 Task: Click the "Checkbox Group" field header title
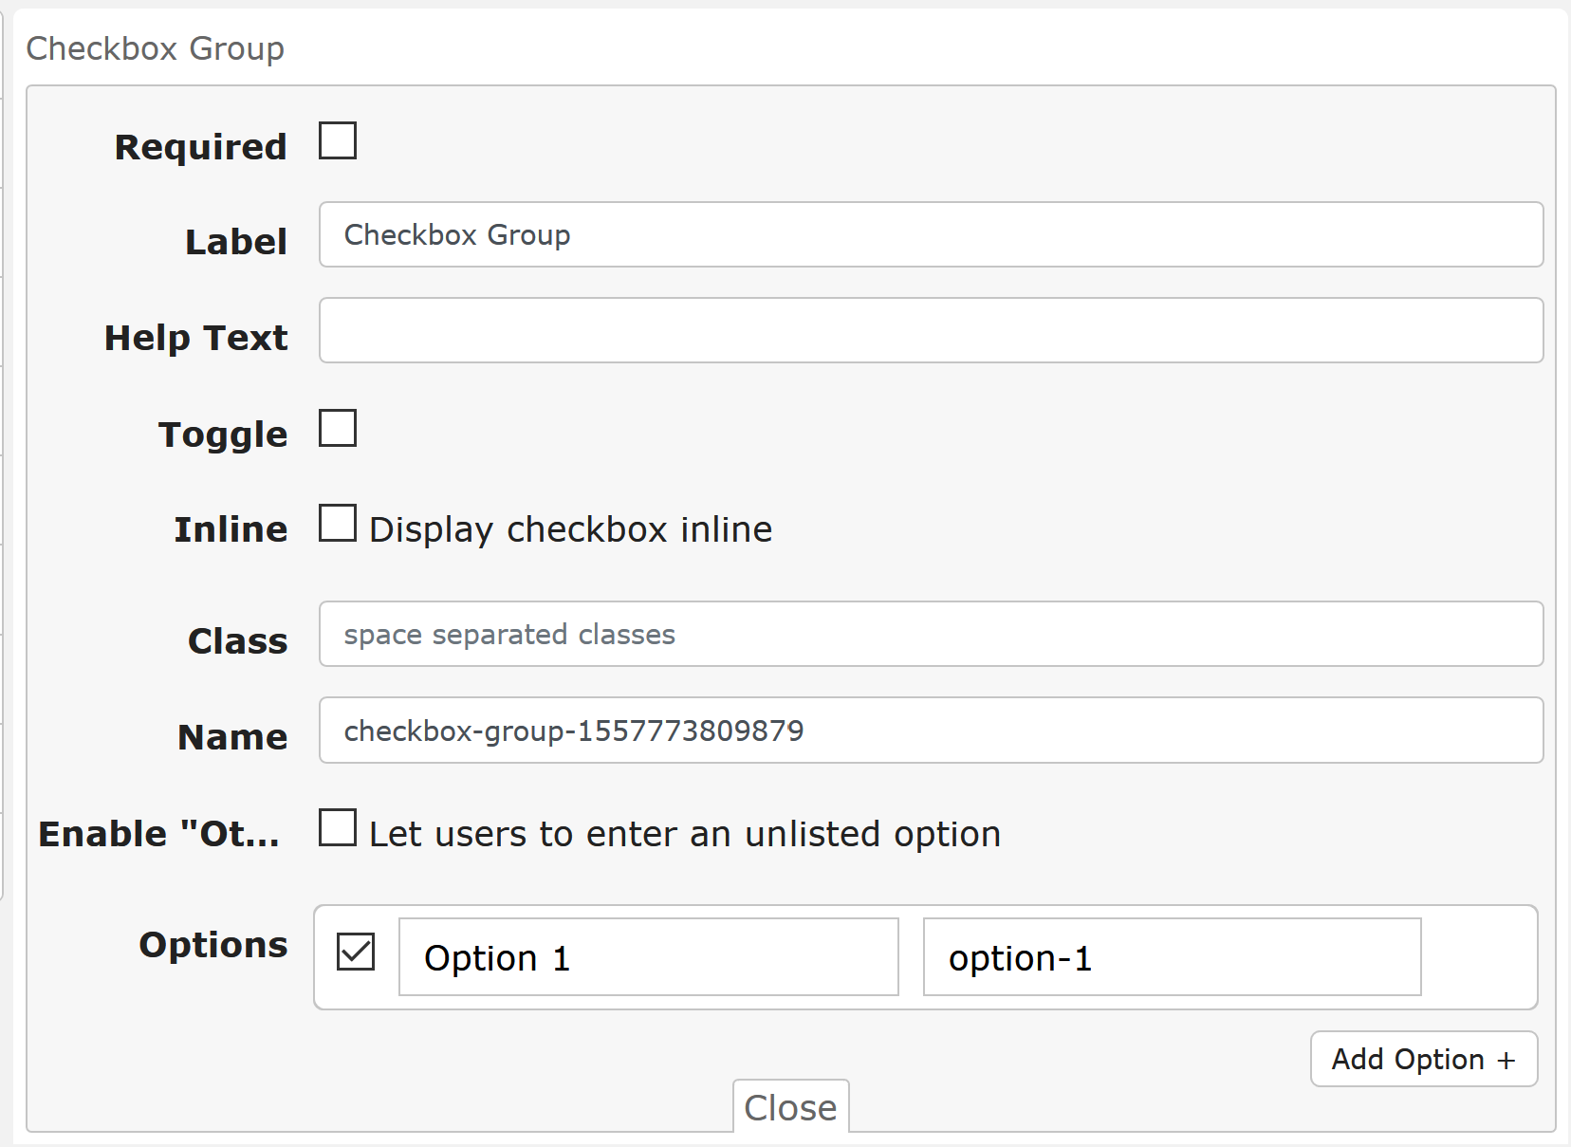[155, 48]
